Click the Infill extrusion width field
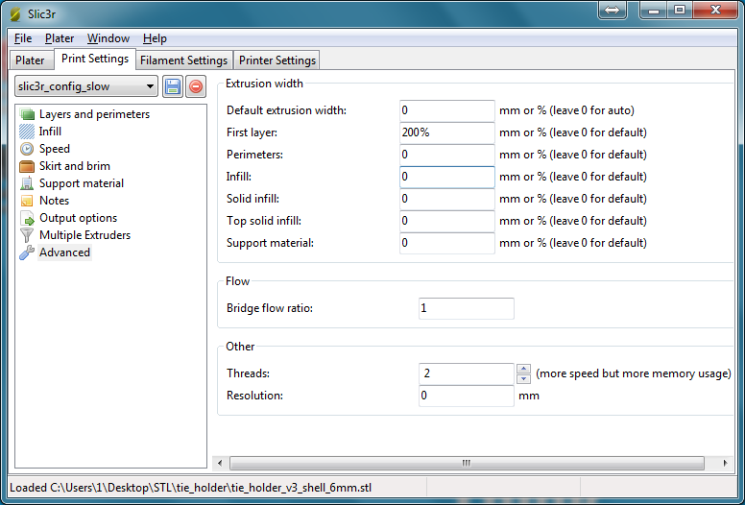 pyautogui.click(x=447, y=177)
